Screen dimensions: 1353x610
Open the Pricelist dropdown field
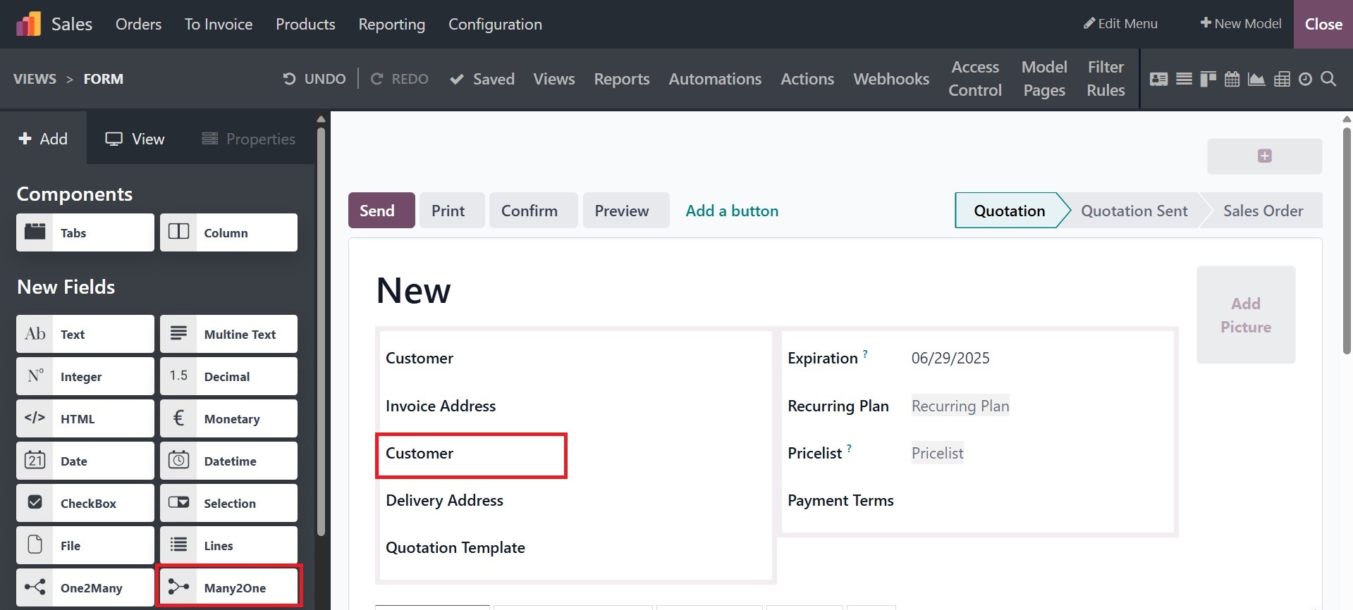937,453
